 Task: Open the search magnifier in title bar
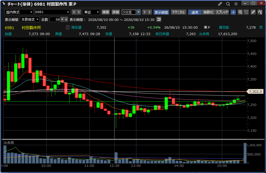point(228,4)
